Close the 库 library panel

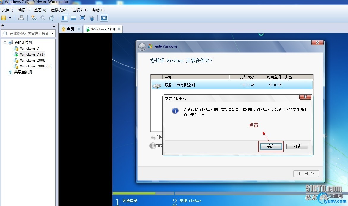tap(54, 26)
